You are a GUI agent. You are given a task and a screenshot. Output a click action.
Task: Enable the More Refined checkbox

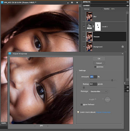tap(81, 104)
